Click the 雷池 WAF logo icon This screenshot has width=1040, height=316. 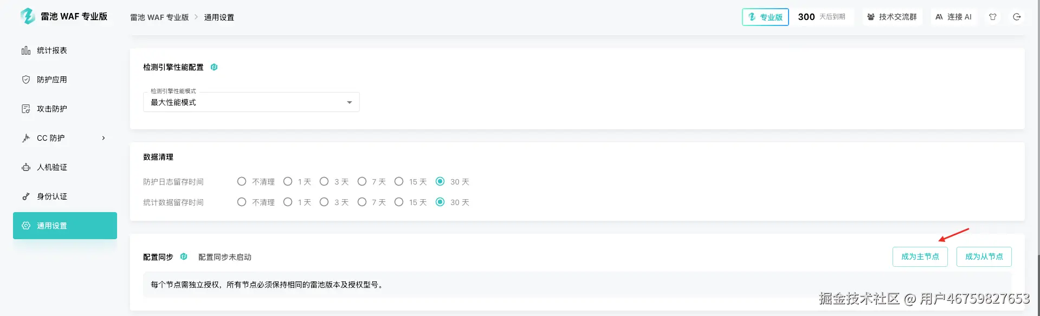point(28,16)
